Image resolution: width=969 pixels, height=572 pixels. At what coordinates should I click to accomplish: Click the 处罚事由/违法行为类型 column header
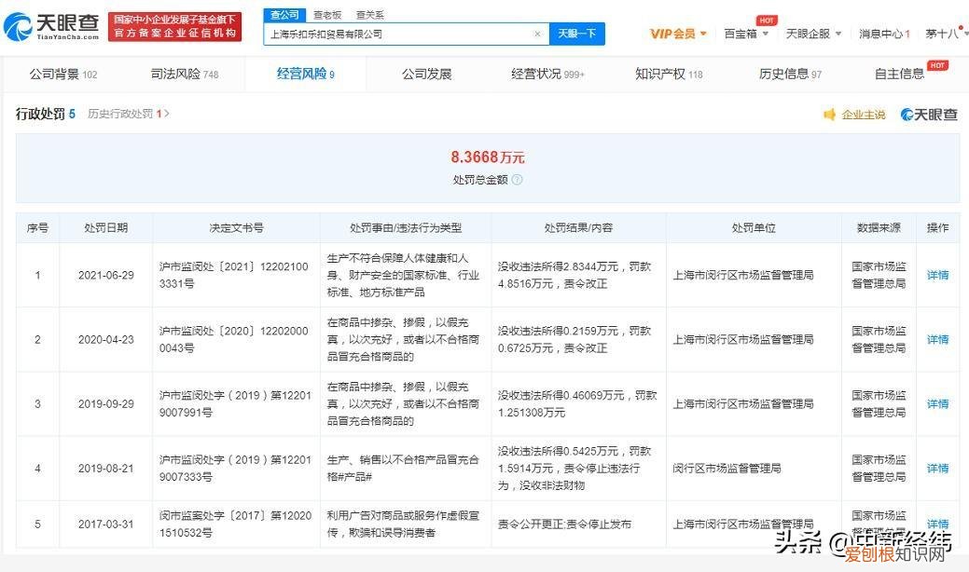tap(406, 227)
